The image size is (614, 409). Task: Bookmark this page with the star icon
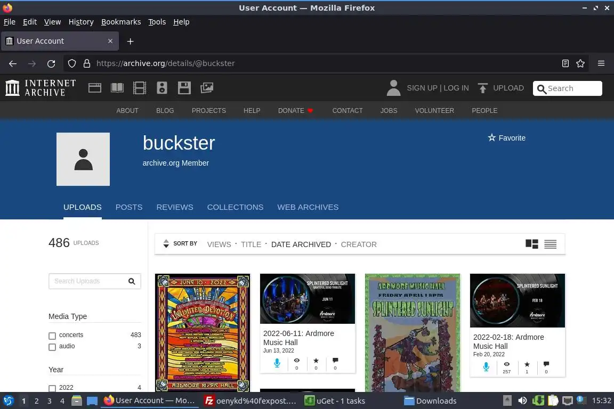coord(580,63)
